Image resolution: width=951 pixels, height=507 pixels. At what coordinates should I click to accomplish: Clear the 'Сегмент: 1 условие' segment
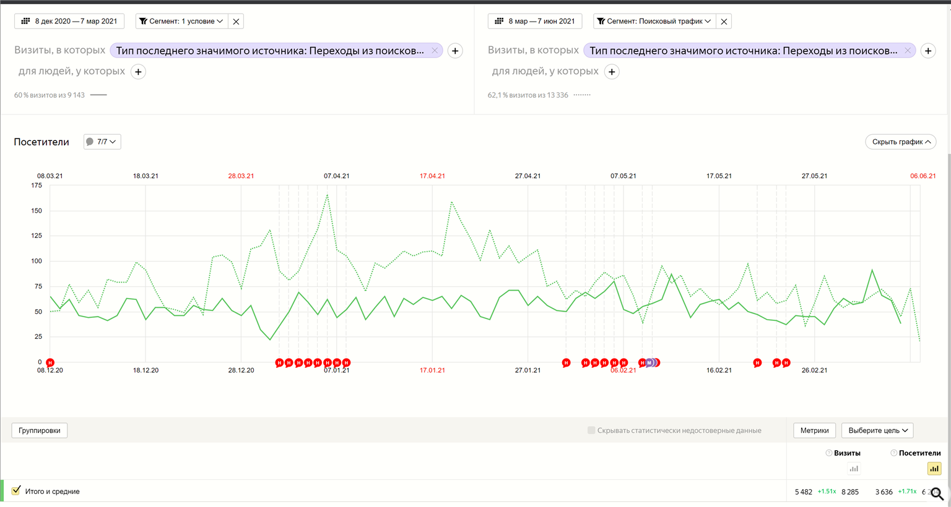(x=236, y=21)
